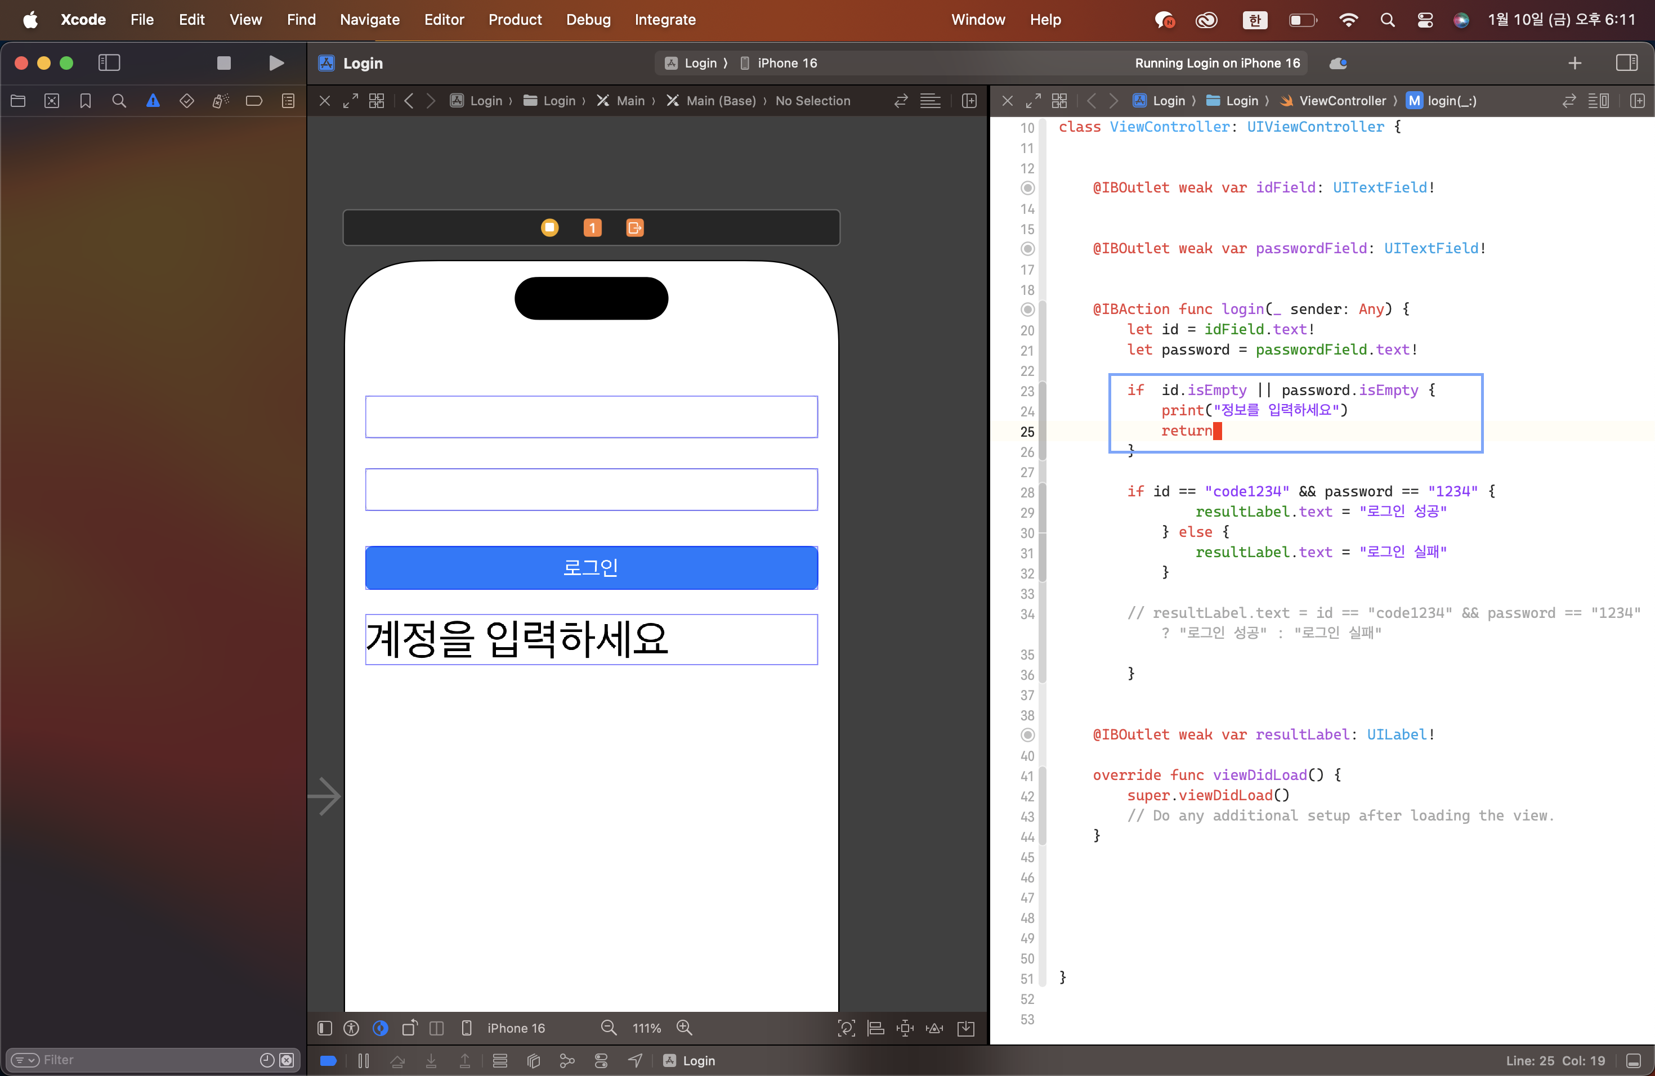Toggle breakpoints activation in debug bar
1655x1076 pixels.
point(328,1061)
